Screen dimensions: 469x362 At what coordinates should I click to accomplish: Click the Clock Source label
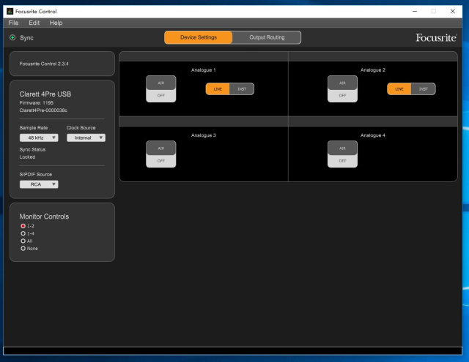tap(81, 128)
